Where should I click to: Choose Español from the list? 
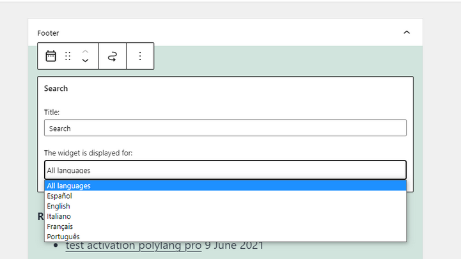point(59,196)
